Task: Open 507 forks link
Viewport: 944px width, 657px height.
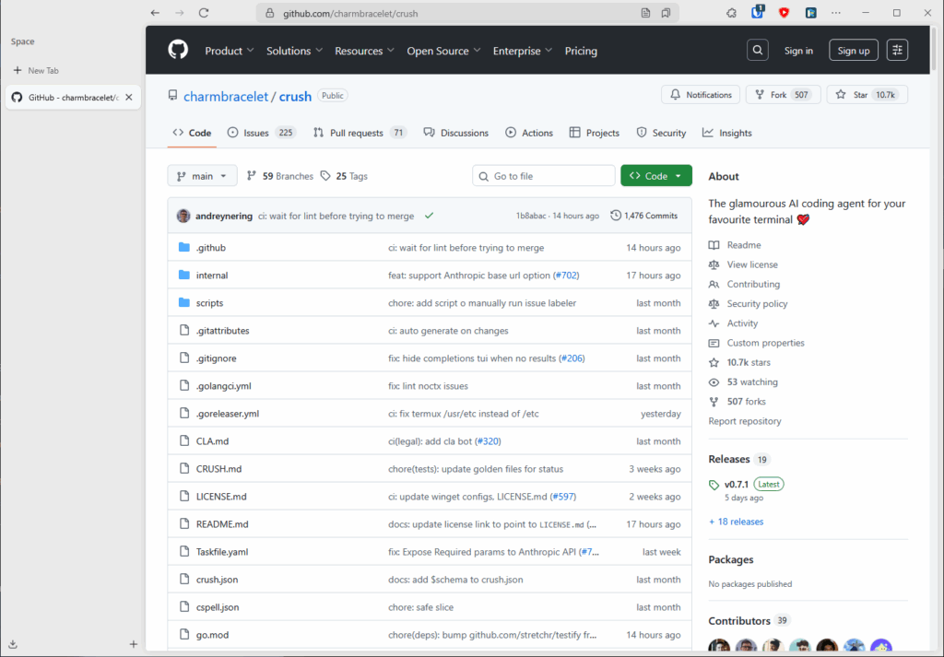Action: coord(746,402)
